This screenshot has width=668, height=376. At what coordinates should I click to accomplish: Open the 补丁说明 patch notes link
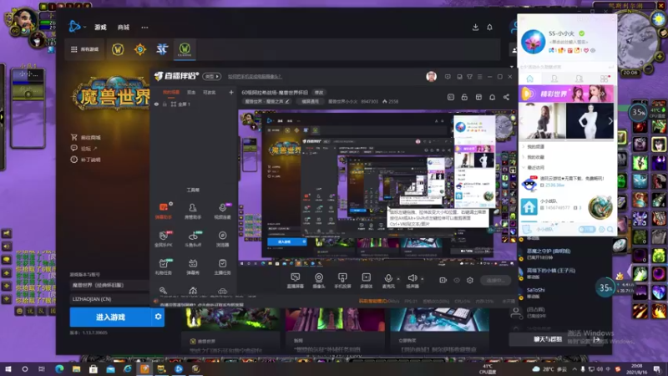tap(86, 160)
